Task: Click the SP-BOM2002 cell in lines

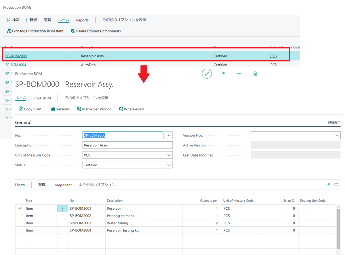Action: pos(87,216)
